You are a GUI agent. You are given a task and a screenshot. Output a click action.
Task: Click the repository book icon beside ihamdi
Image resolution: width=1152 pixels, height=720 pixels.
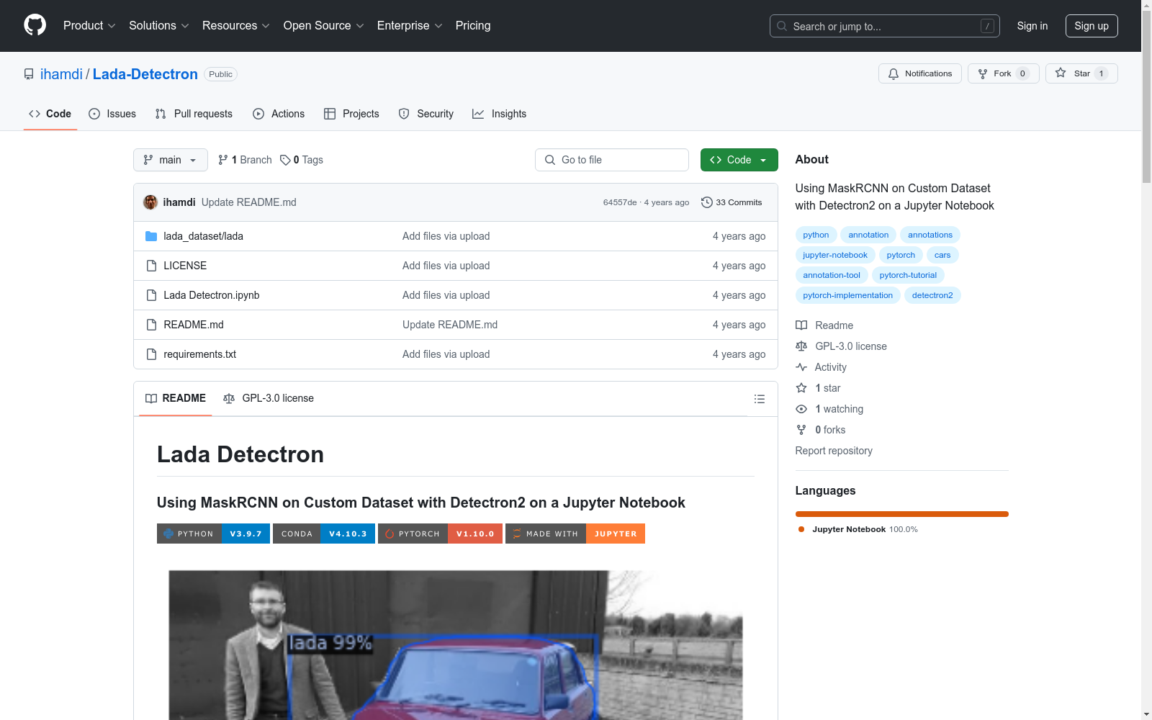29,74
